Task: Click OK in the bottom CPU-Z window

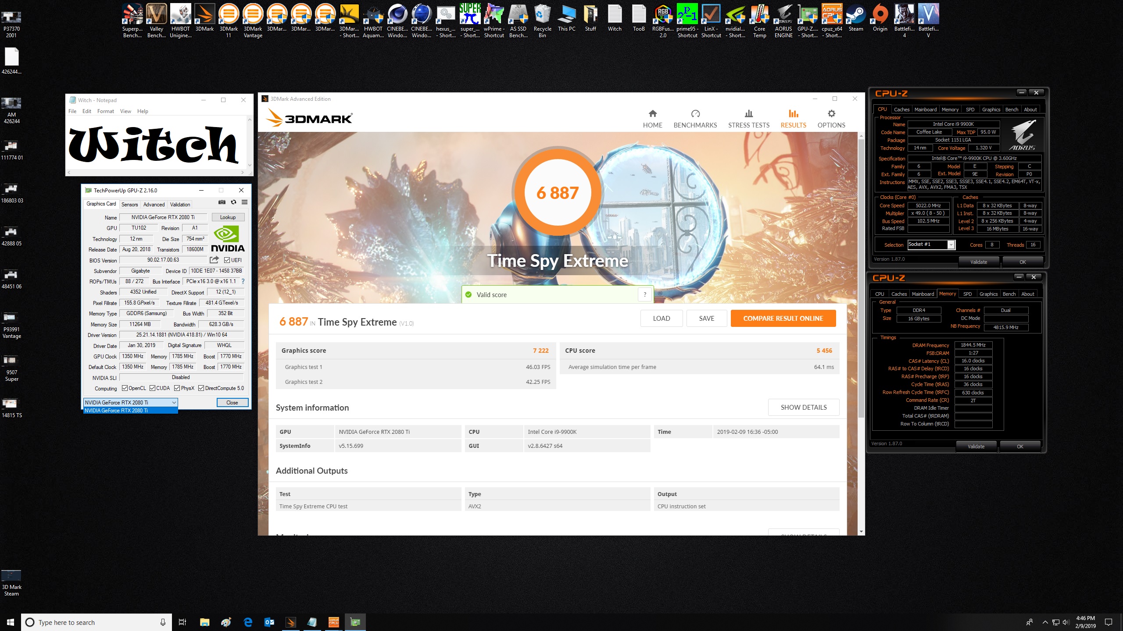Action: pos(1020,447)
